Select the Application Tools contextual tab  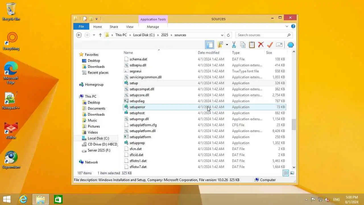(153, 19)
